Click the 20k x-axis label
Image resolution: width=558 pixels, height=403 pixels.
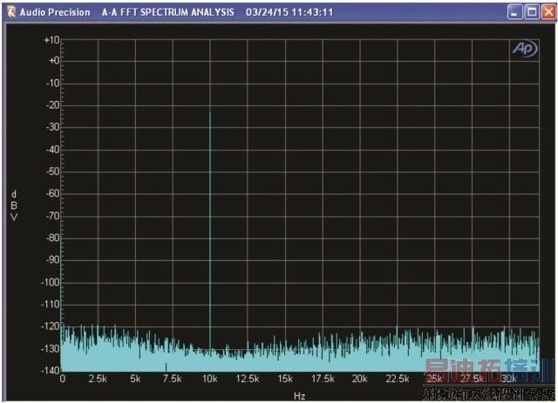click(360, 379)
